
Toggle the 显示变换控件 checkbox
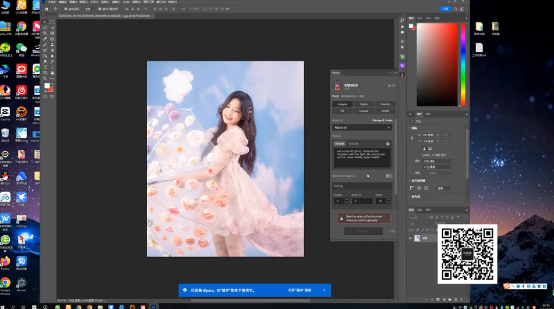tap(100, 9)
